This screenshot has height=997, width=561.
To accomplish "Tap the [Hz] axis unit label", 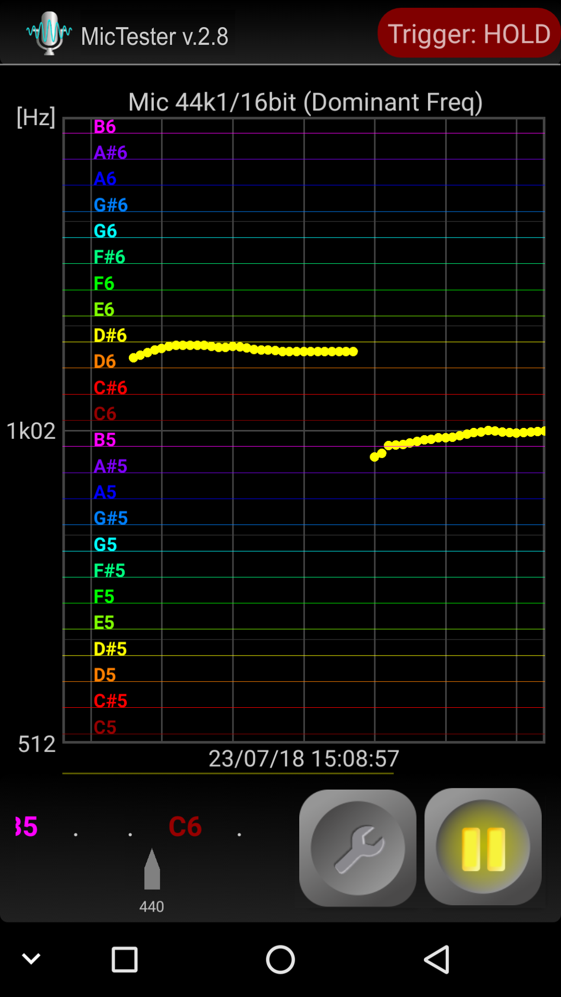I will click(36, 117).
